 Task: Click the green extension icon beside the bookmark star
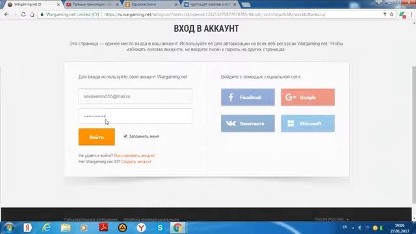pyautogui.click(x=403, y=15)
